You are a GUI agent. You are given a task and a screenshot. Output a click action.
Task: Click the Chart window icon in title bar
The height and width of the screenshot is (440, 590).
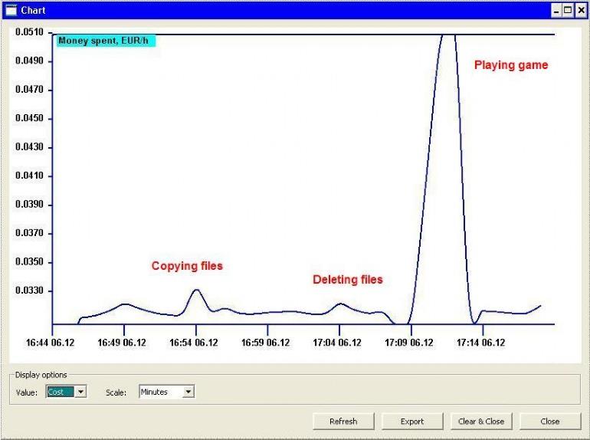pos(11,11)
